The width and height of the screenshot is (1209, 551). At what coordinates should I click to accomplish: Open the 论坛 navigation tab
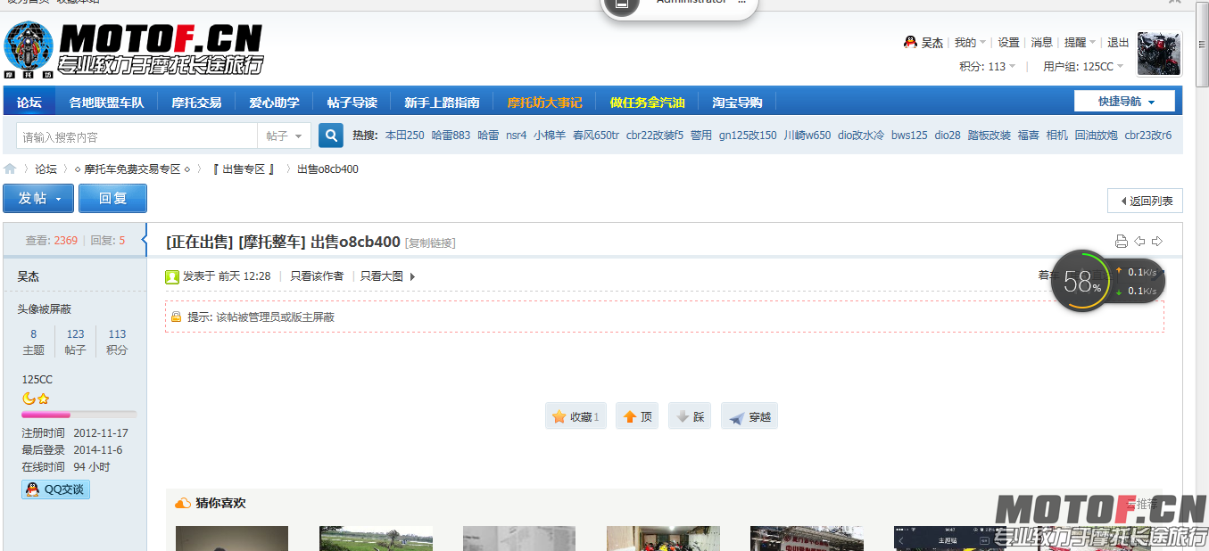pos(29,102)
